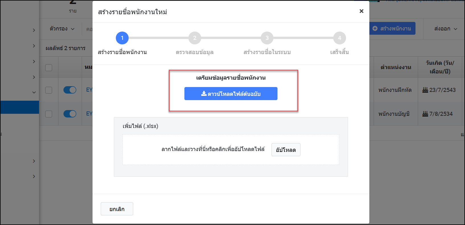Open the ตัวกรอง filter dropdown

[62, 29]
